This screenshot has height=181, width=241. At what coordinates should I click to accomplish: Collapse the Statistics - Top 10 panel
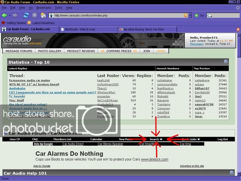pos(226,62)
